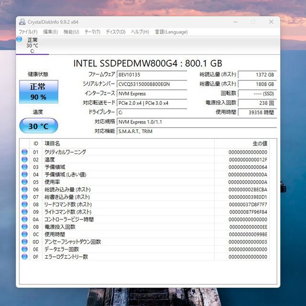
Task: Minimize the CrystalDiskInfo window
Action: [x=235, y=22]
